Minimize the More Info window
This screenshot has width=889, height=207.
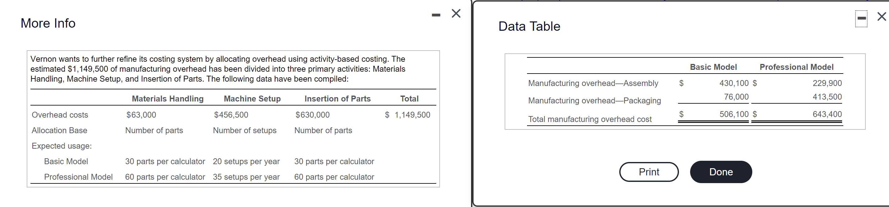[x=436, y=14]
